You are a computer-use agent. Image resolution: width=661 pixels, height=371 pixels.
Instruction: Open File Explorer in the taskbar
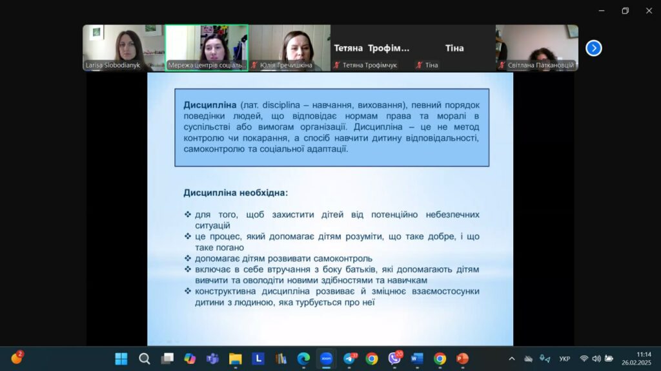(x=235, y=359)
